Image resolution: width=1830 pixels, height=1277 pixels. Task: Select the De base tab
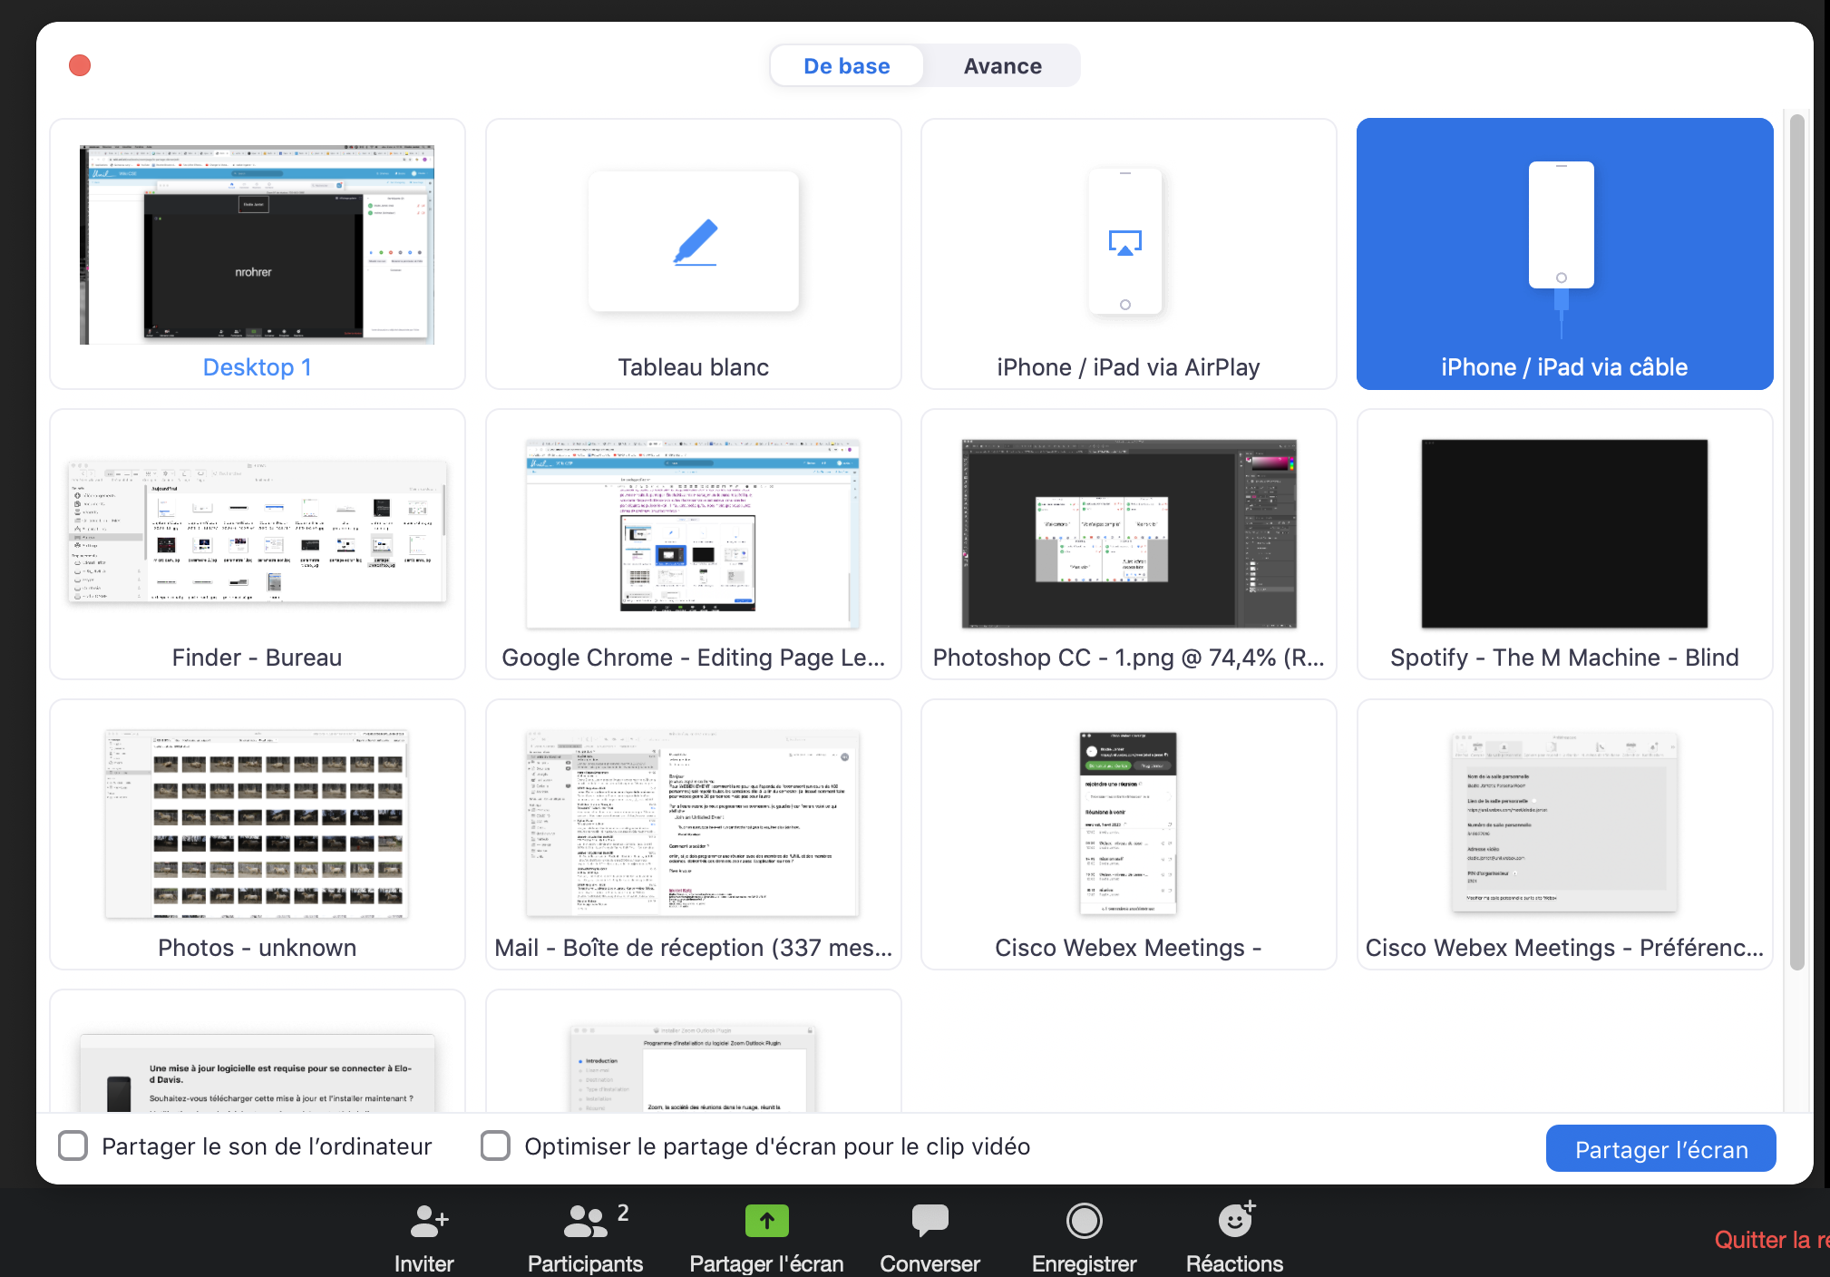[846, 66]
